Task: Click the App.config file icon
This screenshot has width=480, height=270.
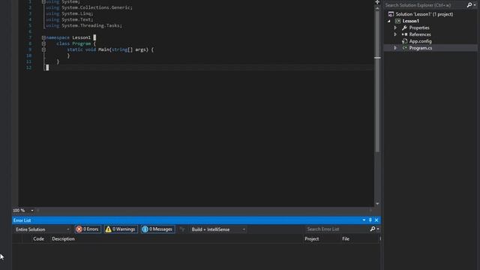Action: (404, 41)
